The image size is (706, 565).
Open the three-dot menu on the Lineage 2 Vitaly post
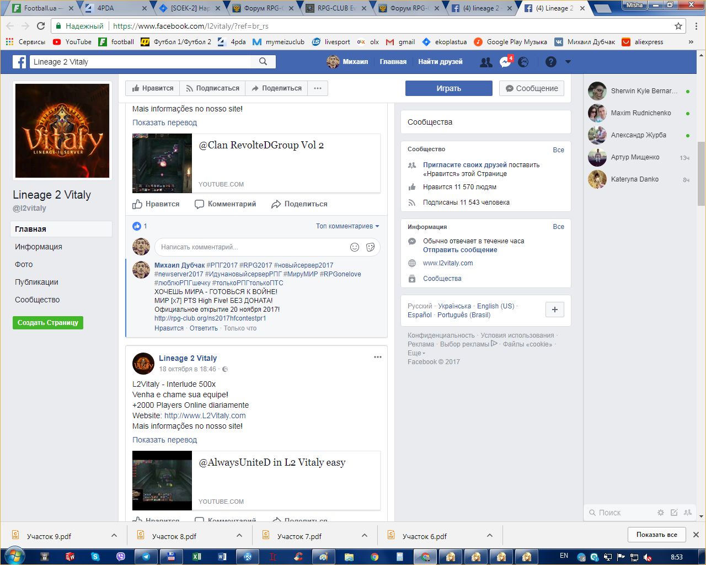tap(378, 357)
